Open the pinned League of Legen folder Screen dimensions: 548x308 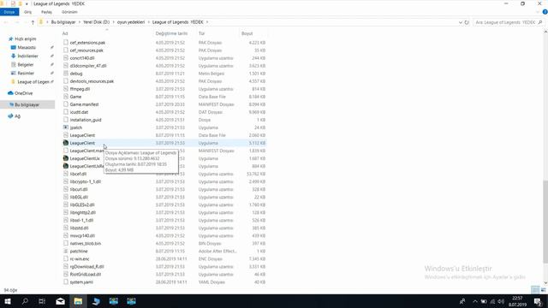point(33,82)
